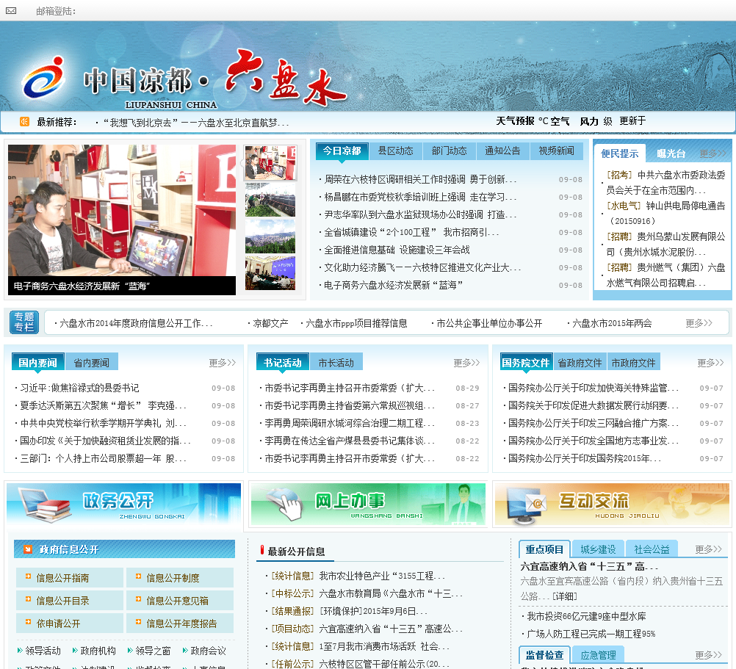Open the 信息公开意见箱 button
The width and height of the screenshot is (736, 669).
180,600
